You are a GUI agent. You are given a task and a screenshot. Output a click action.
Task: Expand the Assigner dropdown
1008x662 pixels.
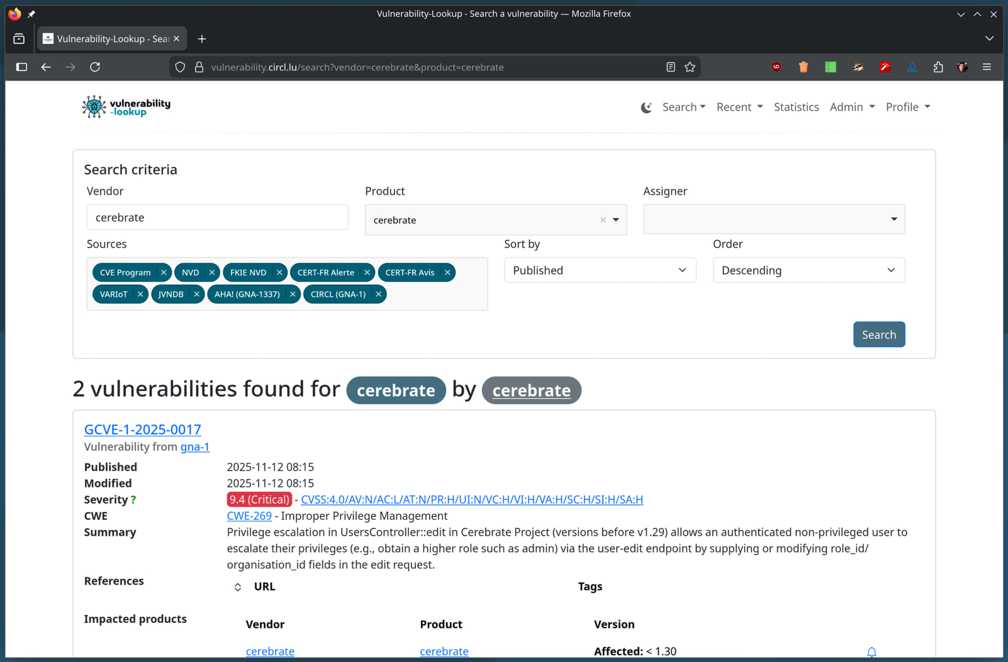click(x=773, y=219)
